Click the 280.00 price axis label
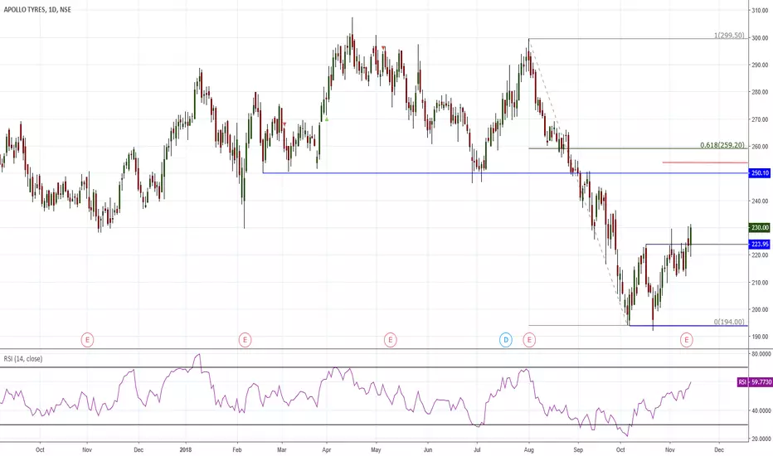This screenshot has width=773, height=456. (x=760, y=92)
